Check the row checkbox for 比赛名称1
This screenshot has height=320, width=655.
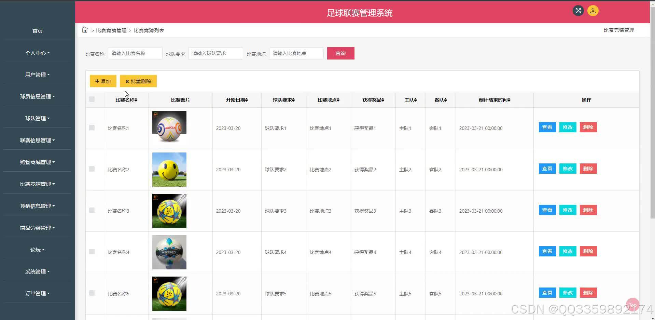click(x=92, y=128)
